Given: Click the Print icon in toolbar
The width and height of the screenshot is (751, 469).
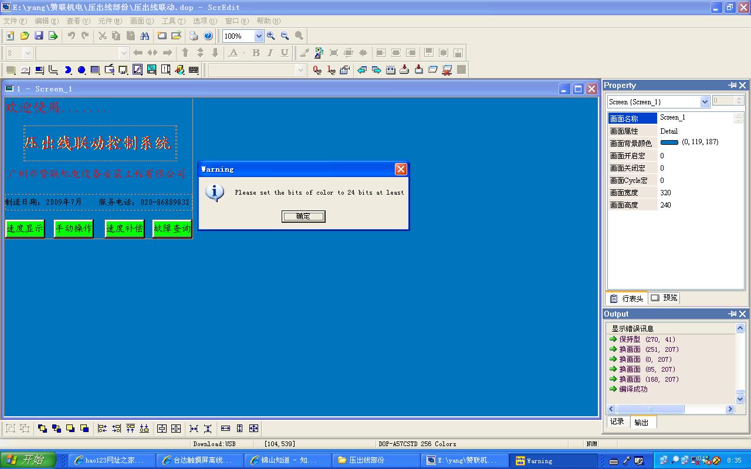Looking at the screenshot, I should [x=194, y=36].
